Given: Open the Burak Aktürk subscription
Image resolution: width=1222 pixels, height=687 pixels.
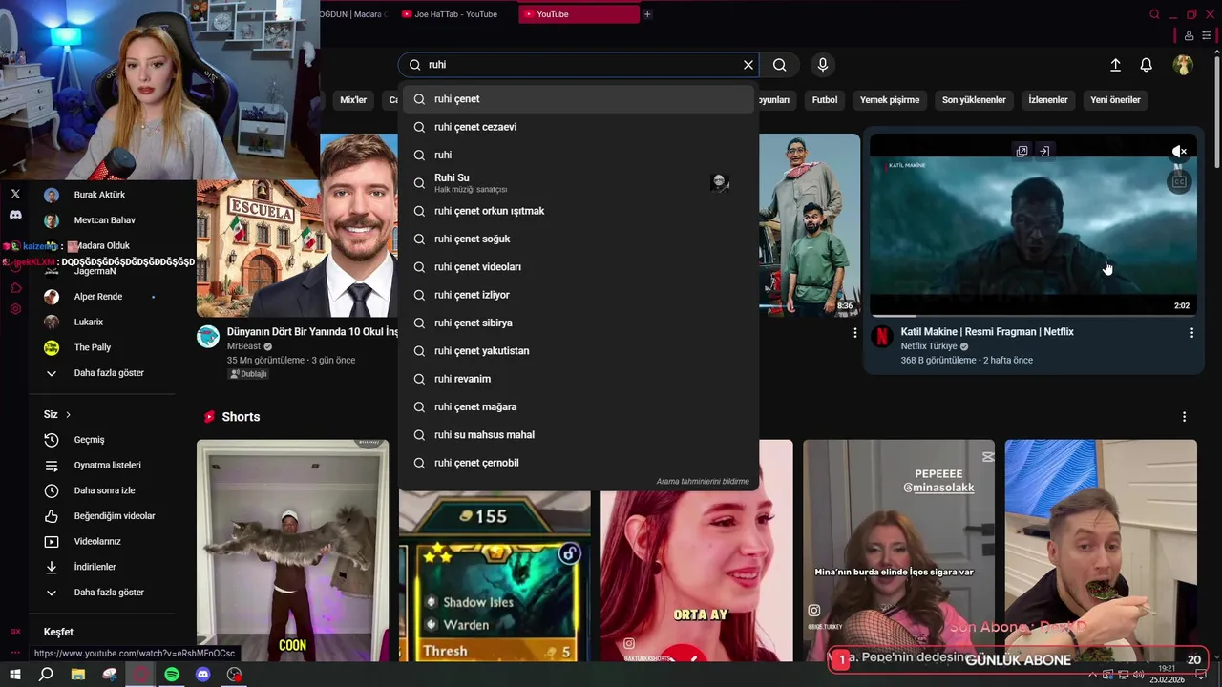Looking at the screenshot, I should [x=101, y=195].
